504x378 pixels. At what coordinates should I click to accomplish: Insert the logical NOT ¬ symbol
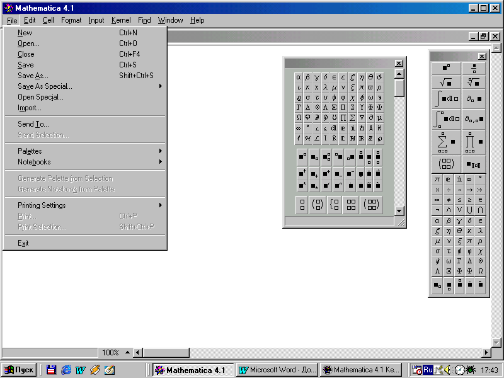(437, 210)
